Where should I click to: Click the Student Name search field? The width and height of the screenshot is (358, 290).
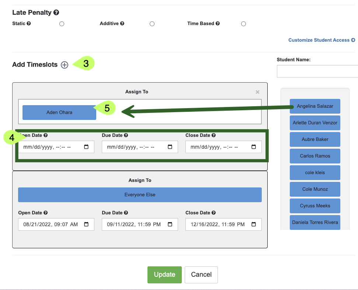317,71
